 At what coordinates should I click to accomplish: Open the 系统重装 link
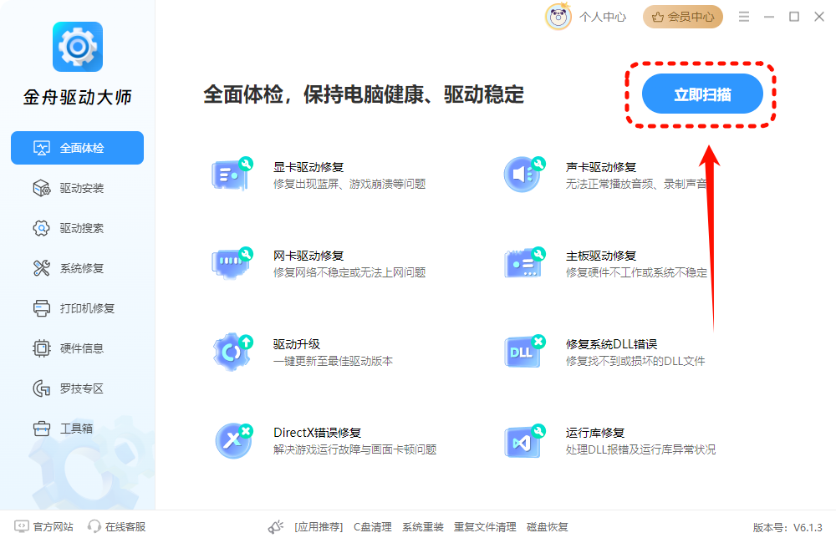(x=423, y=527)
